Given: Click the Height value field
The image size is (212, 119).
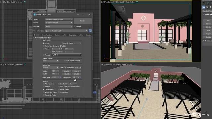Looking at the screenshot, I should pos(55,74).
